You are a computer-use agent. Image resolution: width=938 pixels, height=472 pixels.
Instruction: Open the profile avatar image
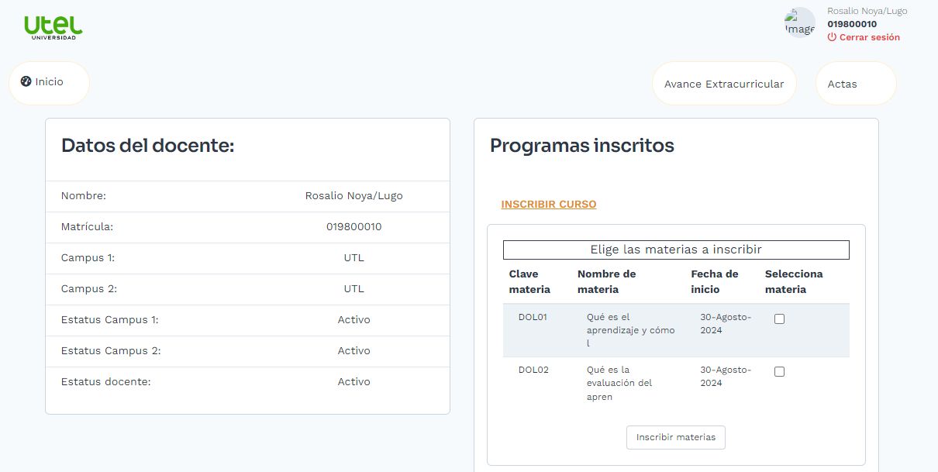(799, 22)
